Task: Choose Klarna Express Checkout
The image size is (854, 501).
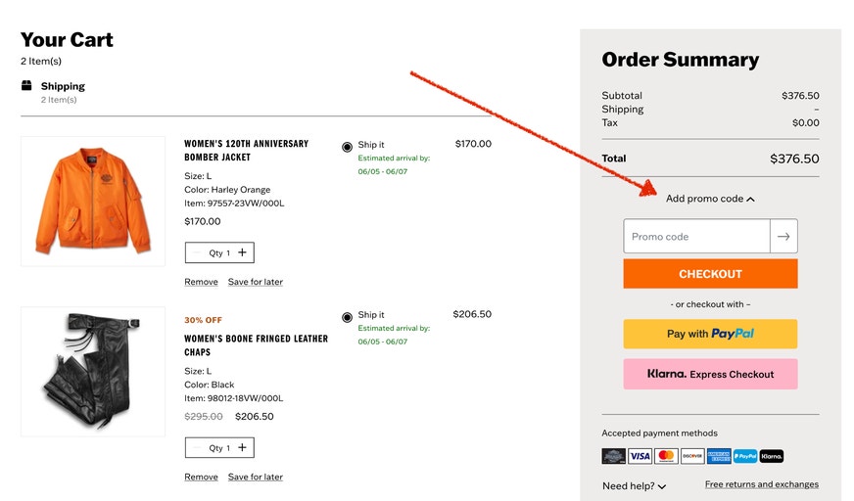Action: click(x=710, y=374)
